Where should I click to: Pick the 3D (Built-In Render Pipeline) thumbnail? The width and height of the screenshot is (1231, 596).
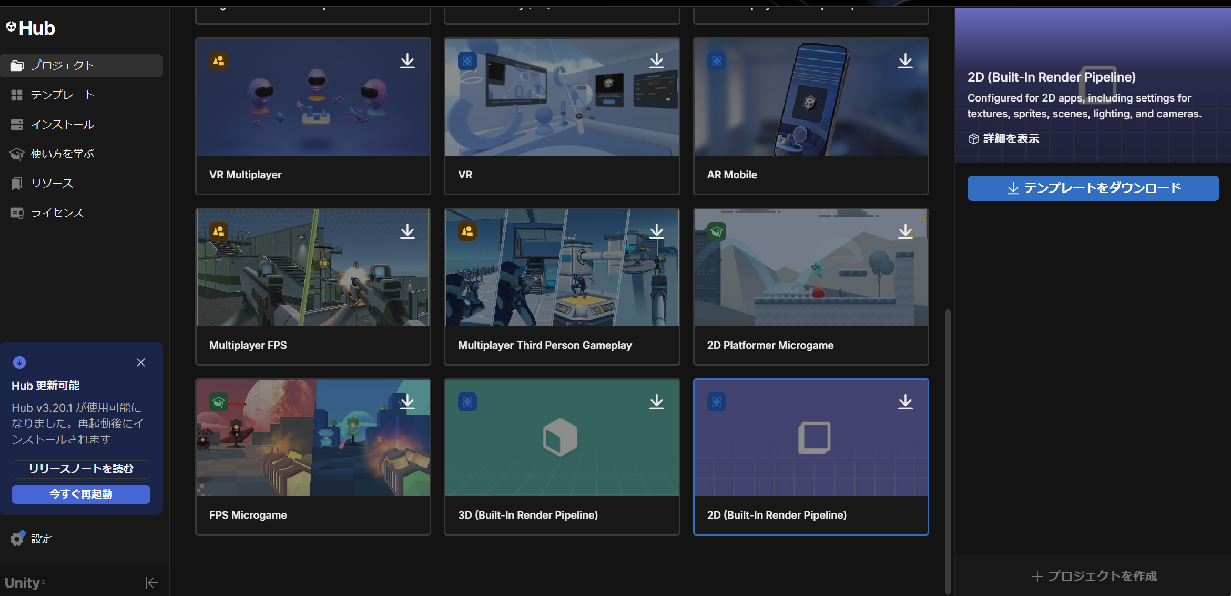(562, 438)
